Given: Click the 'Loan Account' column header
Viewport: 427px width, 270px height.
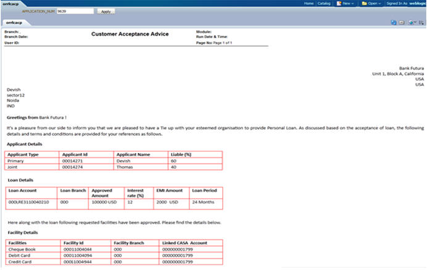Looking at the screenshot, I should click(x=22, y=190).
